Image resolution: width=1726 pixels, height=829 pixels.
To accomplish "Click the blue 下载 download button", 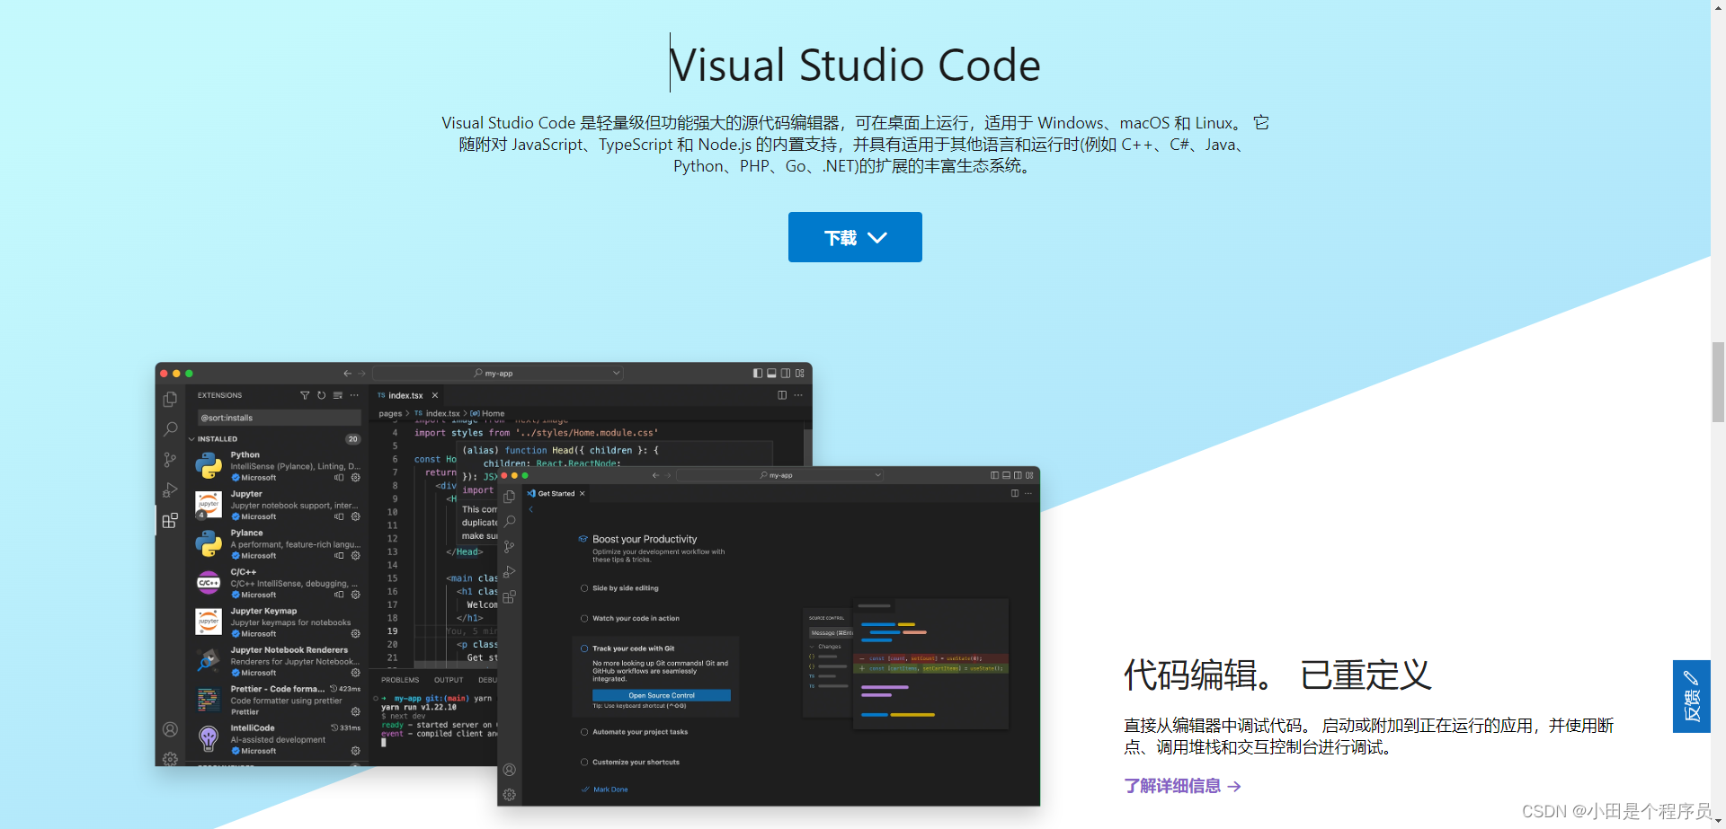I will pyautogui.click(x=855, y=237).
